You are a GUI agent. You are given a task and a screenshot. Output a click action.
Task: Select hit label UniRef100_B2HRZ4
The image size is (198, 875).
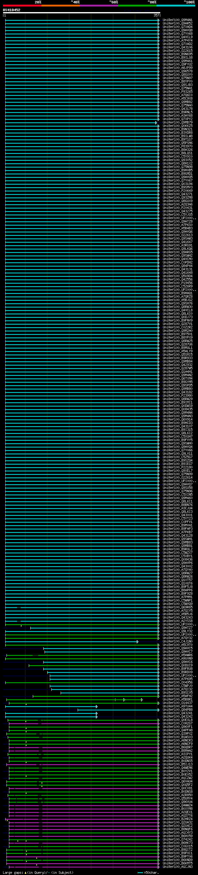tap(178, 819)
